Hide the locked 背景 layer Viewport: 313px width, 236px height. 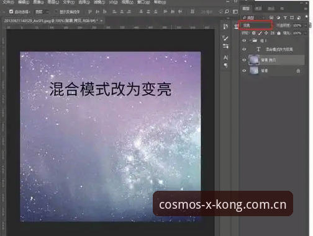244,71
